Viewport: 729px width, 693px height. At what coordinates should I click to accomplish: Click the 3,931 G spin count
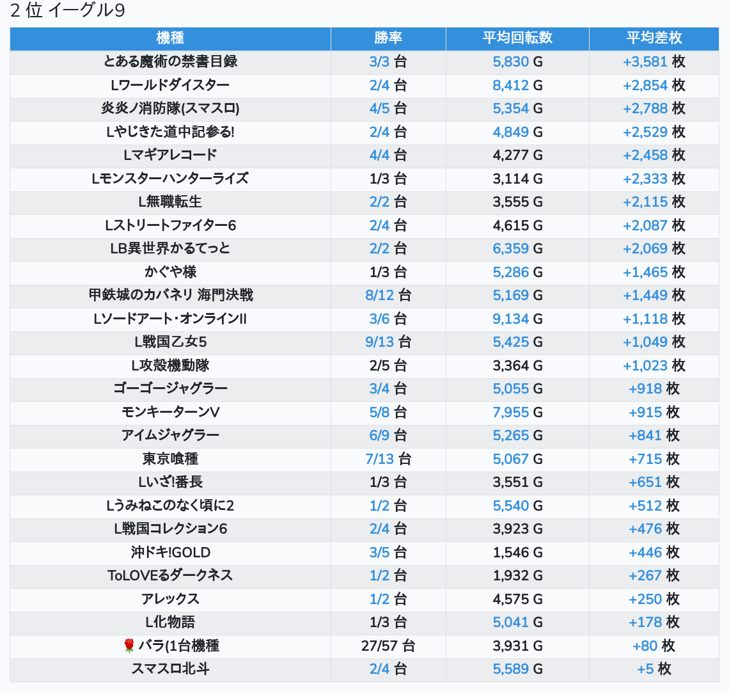pyautogui.click(x=517, y=646)
